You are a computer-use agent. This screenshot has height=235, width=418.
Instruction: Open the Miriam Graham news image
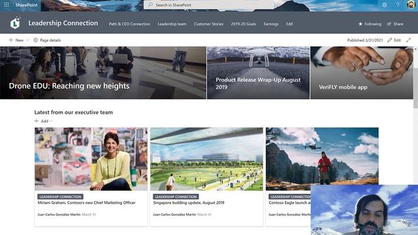[x=91, y=159]
